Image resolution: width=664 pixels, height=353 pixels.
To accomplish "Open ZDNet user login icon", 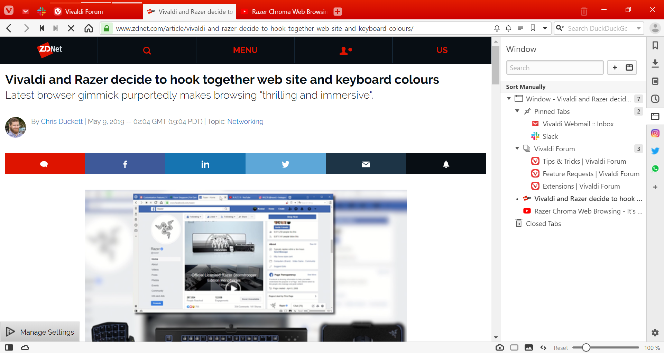I will click(x=345, y=51).
